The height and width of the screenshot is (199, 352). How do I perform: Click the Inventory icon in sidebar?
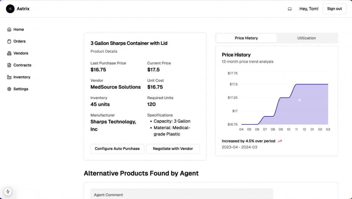(9, 77)
